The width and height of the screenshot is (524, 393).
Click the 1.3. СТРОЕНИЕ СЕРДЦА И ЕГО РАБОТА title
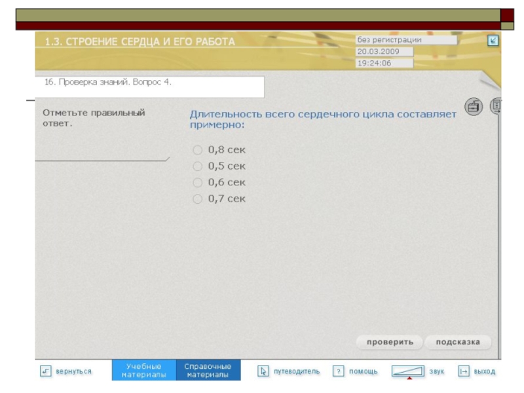pos(140,42)
